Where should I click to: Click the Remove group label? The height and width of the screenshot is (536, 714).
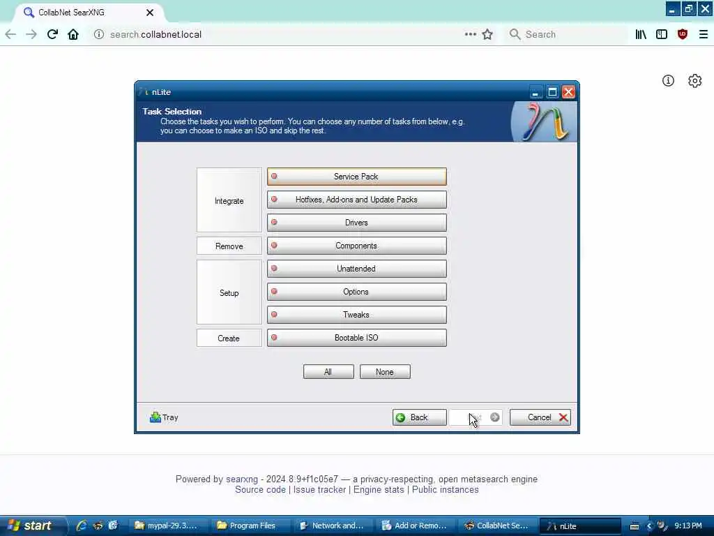pos(229,246)
